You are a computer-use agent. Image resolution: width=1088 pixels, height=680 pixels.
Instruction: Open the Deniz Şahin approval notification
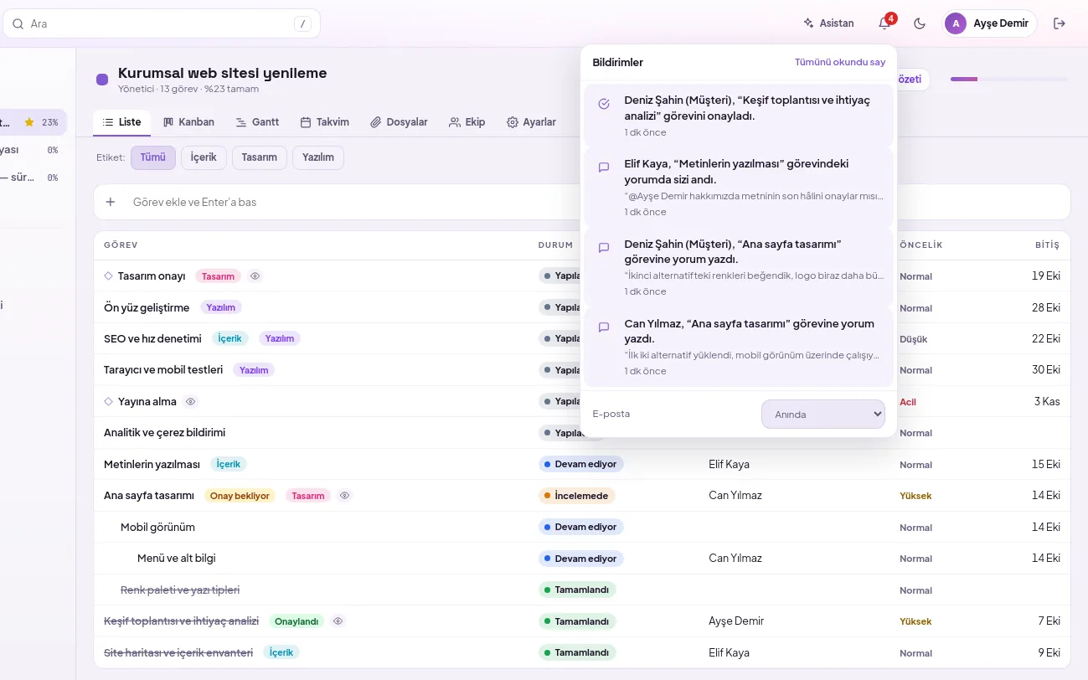pyautogui.click(x=739, y=116)
